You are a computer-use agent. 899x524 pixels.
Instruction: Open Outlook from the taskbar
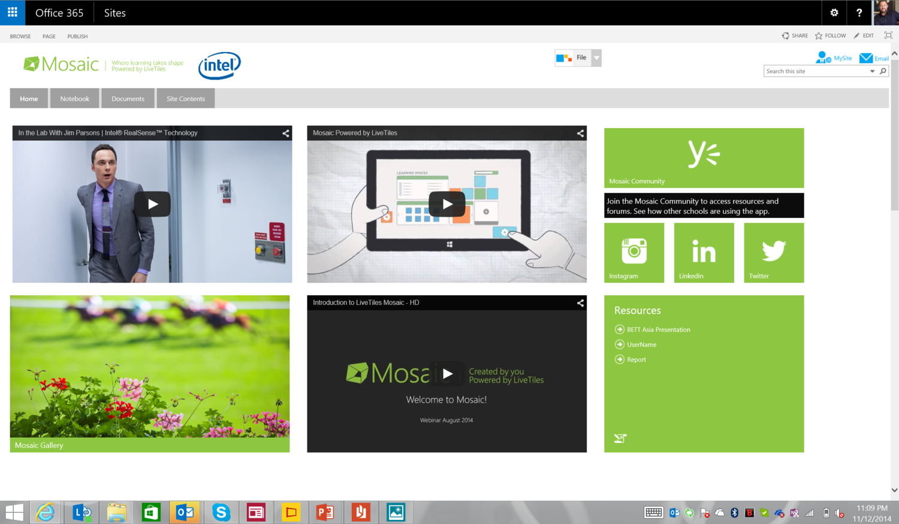pos(185,512)
